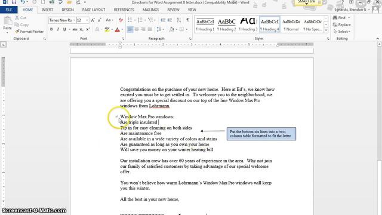Viewport: 382px width, 215px height.
Task: Click the Paste button
Action: click(8, 24)
